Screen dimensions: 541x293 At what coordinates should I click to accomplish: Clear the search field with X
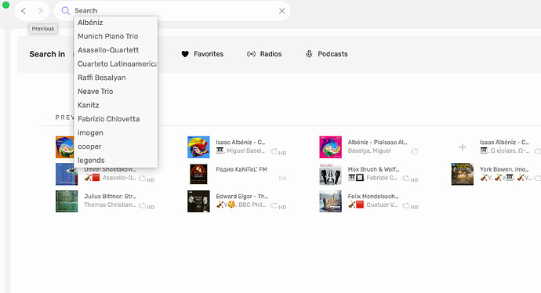tap(282, 11)
